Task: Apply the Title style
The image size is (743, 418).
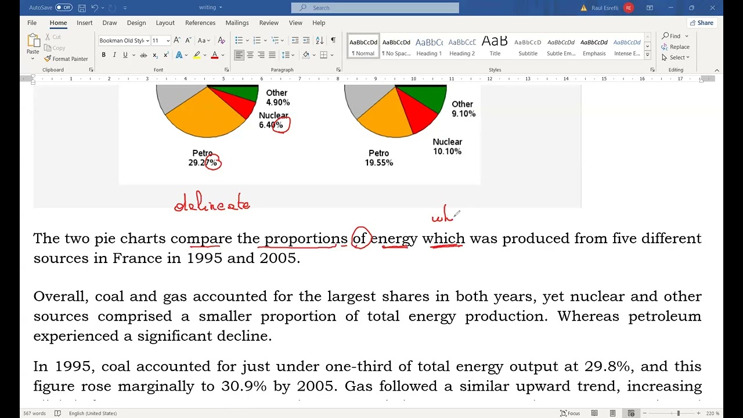Action: coord(495,46)
